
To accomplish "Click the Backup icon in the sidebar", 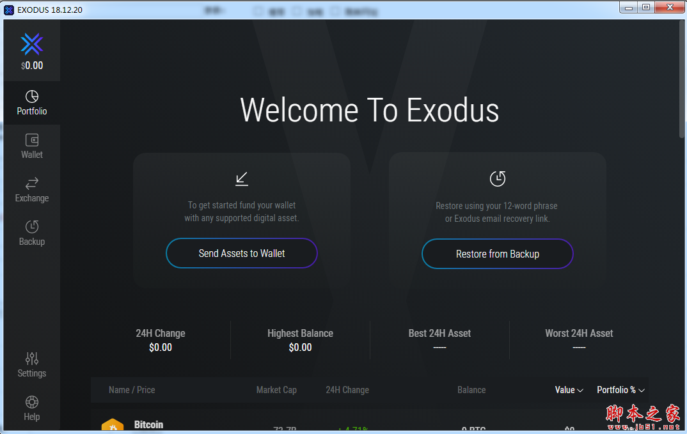I will 31,233.
